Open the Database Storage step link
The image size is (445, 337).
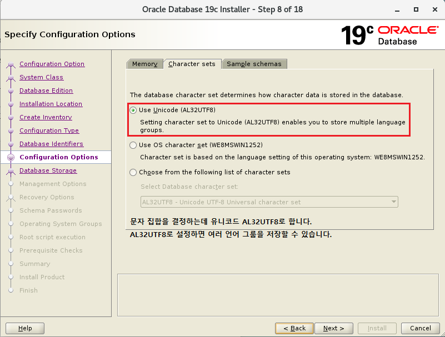click(x=48, y=170)
